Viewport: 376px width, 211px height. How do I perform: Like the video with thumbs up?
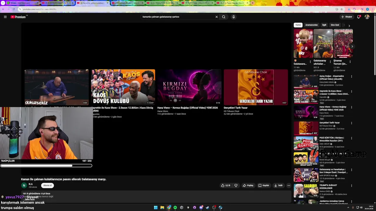pyautogui.click(x=226, y=185)
